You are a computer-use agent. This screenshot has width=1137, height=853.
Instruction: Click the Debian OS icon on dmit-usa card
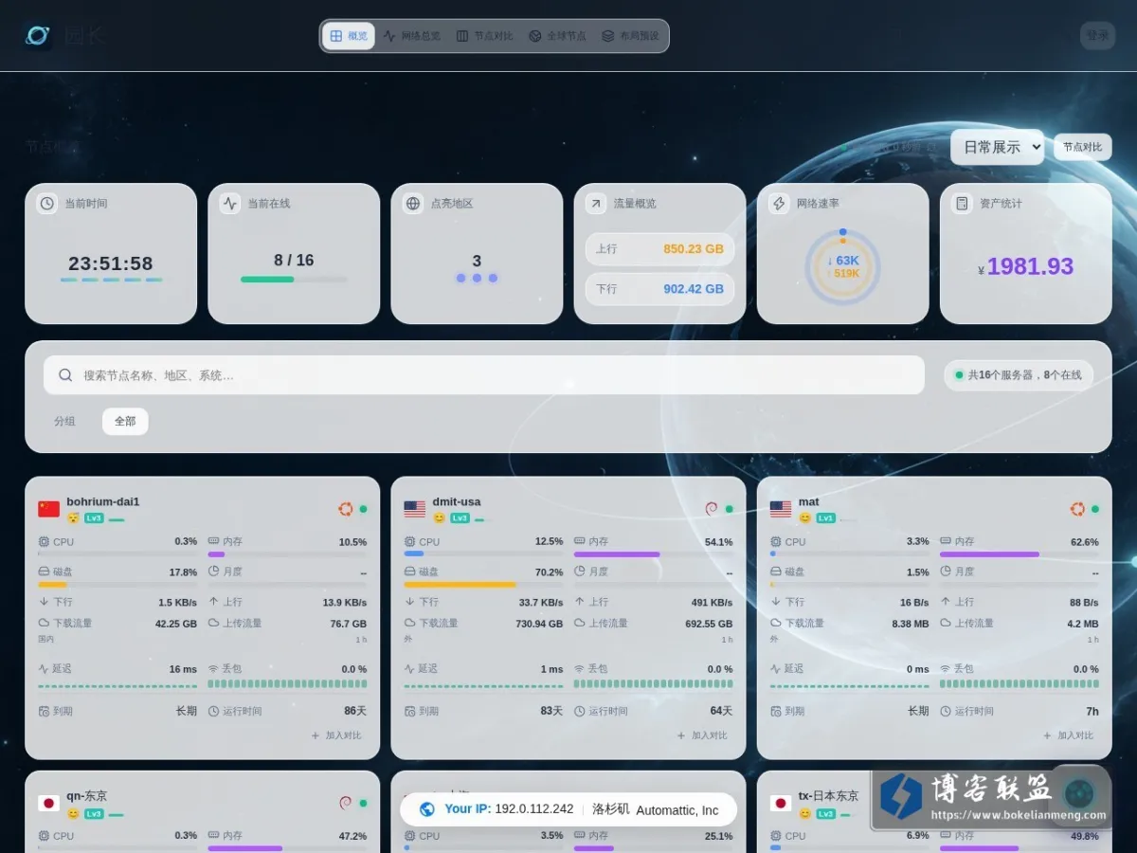pyautogui.click(x=712, y=509)
